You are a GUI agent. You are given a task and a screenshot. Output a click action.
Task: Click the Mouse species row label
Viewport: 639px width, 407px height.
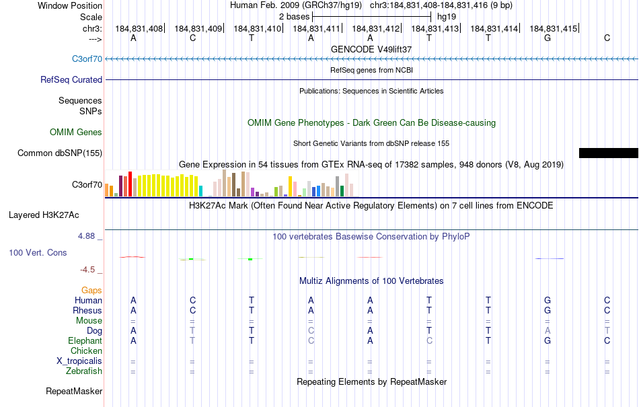[89, 321]
